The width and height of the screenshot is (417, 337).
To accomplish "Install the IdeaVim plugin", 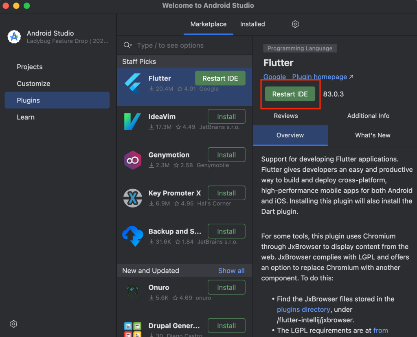I will 226,116.
